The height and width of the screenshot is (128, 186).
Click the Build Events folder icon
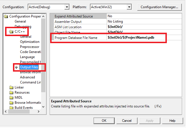pos(11,108)
